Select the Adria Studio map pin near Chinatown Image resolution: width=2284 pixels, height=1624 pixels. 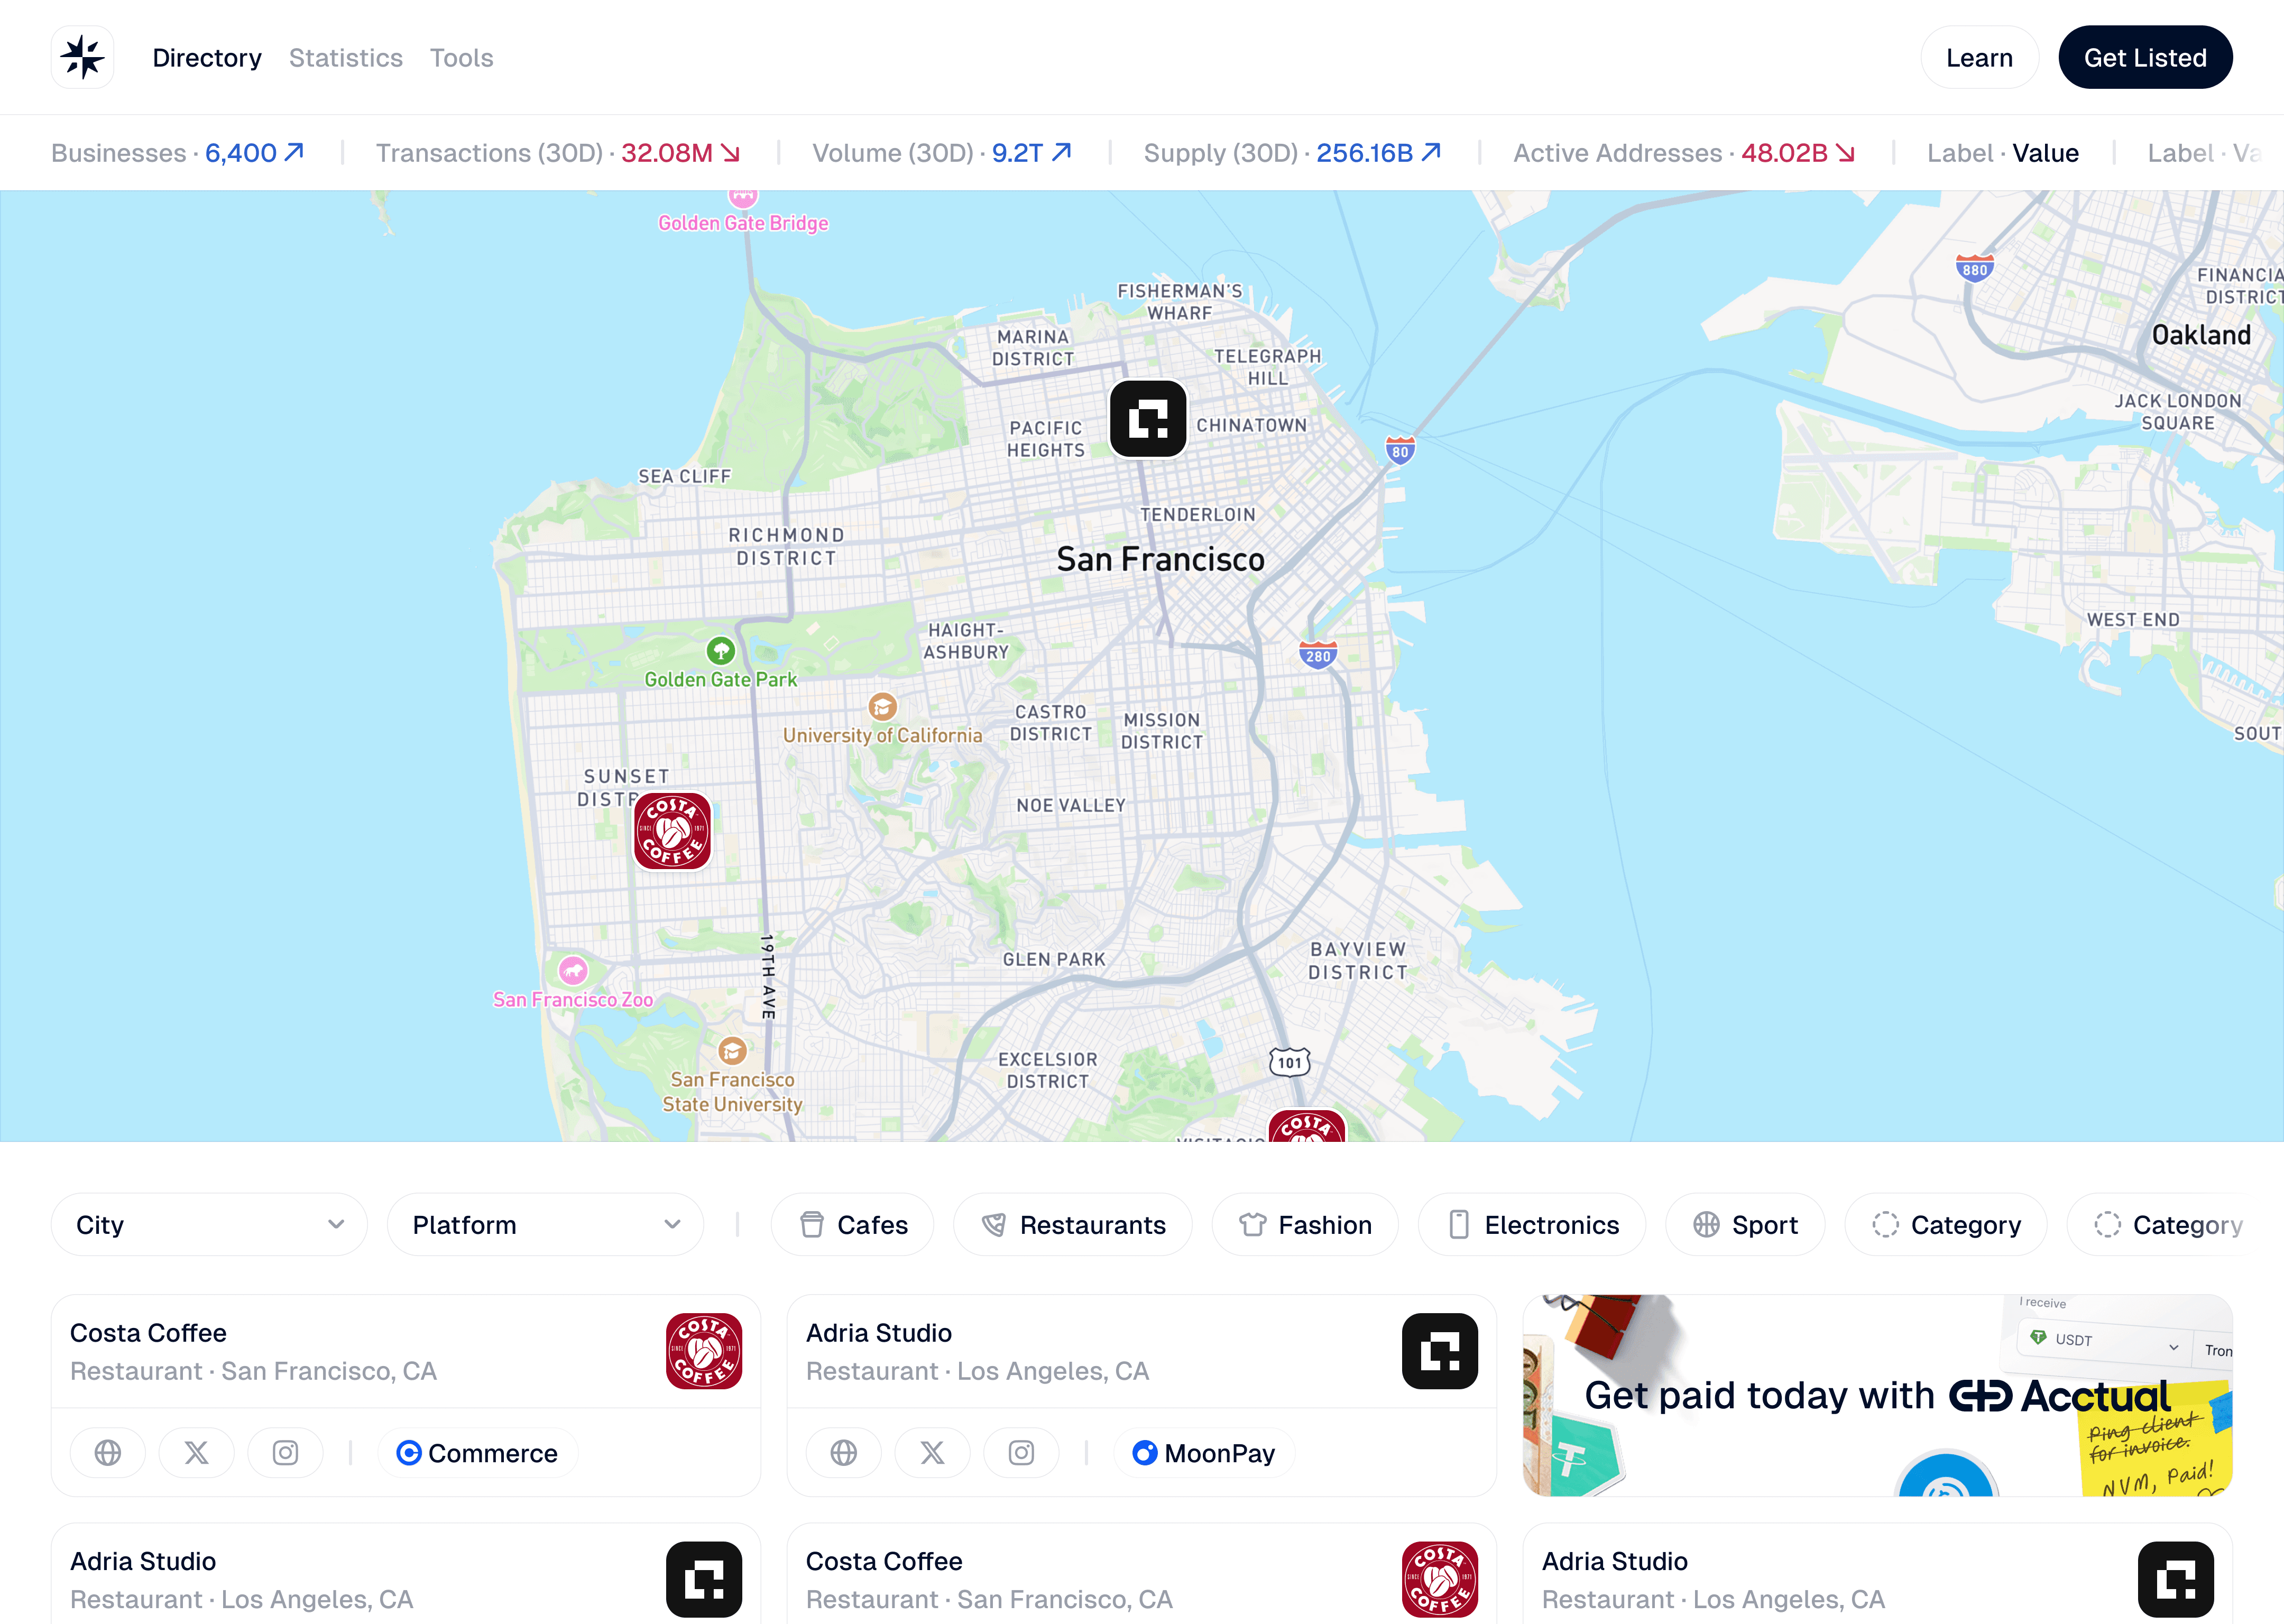1148,419
